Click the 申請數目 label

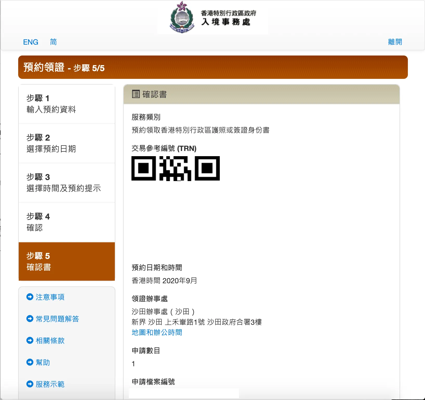point(146,350)
